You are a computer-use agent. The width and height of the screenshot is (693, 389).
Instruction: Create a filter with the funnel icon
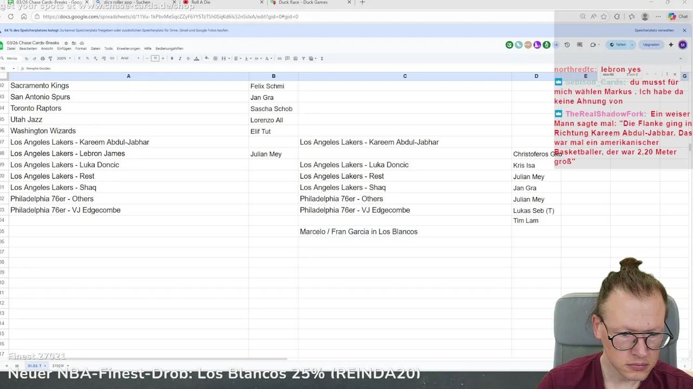pyautogui.click(x=303, y=58)
